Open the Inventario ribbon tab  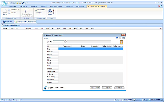23,6
